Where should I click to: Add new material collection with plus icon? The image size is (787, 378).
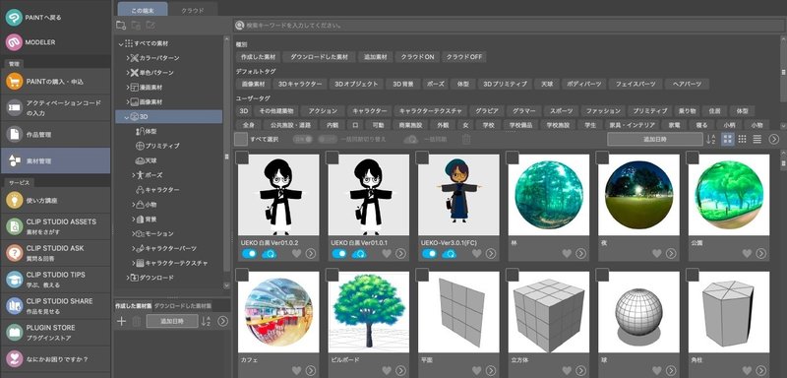tap(121, 321)
